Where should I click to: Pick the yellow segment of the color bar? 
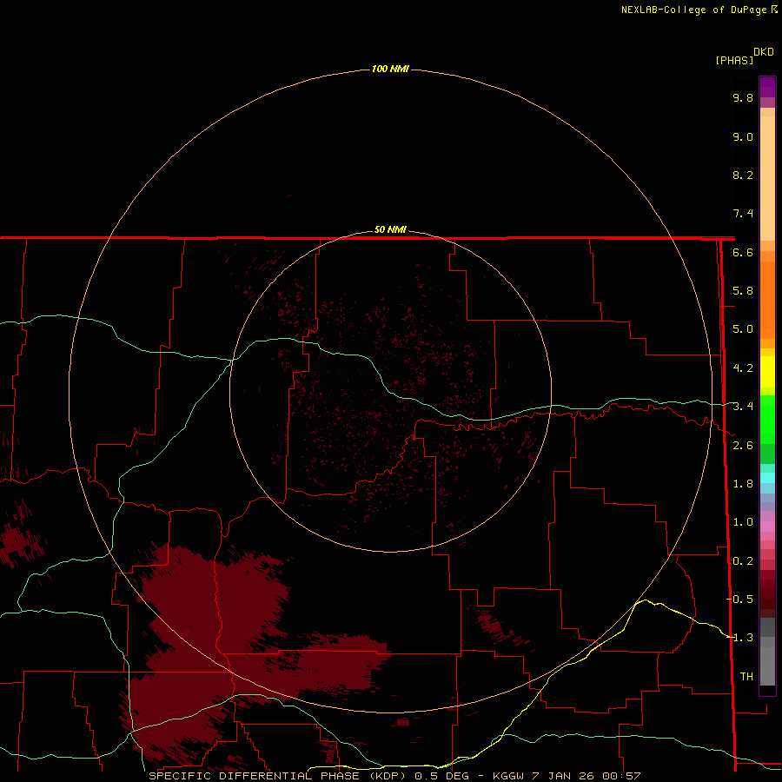pyautogui.click(x=767, y=372)
